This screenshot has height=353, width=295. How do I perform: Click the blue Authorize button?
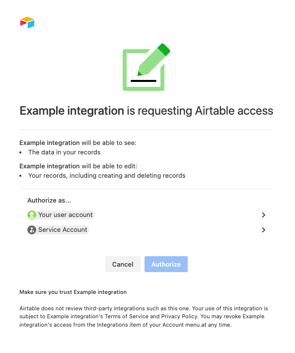coord(166,264)
